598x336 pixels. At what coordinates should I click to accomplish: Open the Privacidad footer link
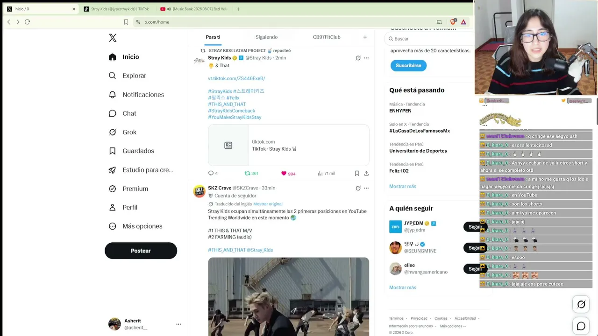pyautogui.click(x=419, y=318)
